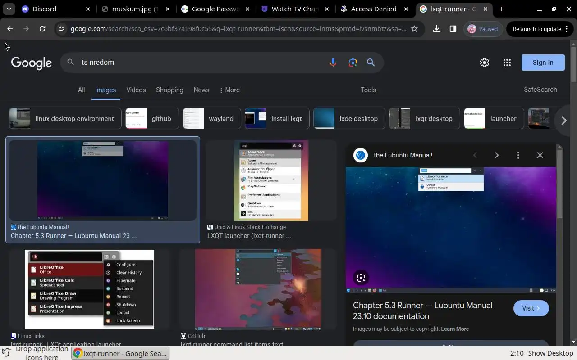
Task: Open the Chrome side panel icon
Action: 453,29
